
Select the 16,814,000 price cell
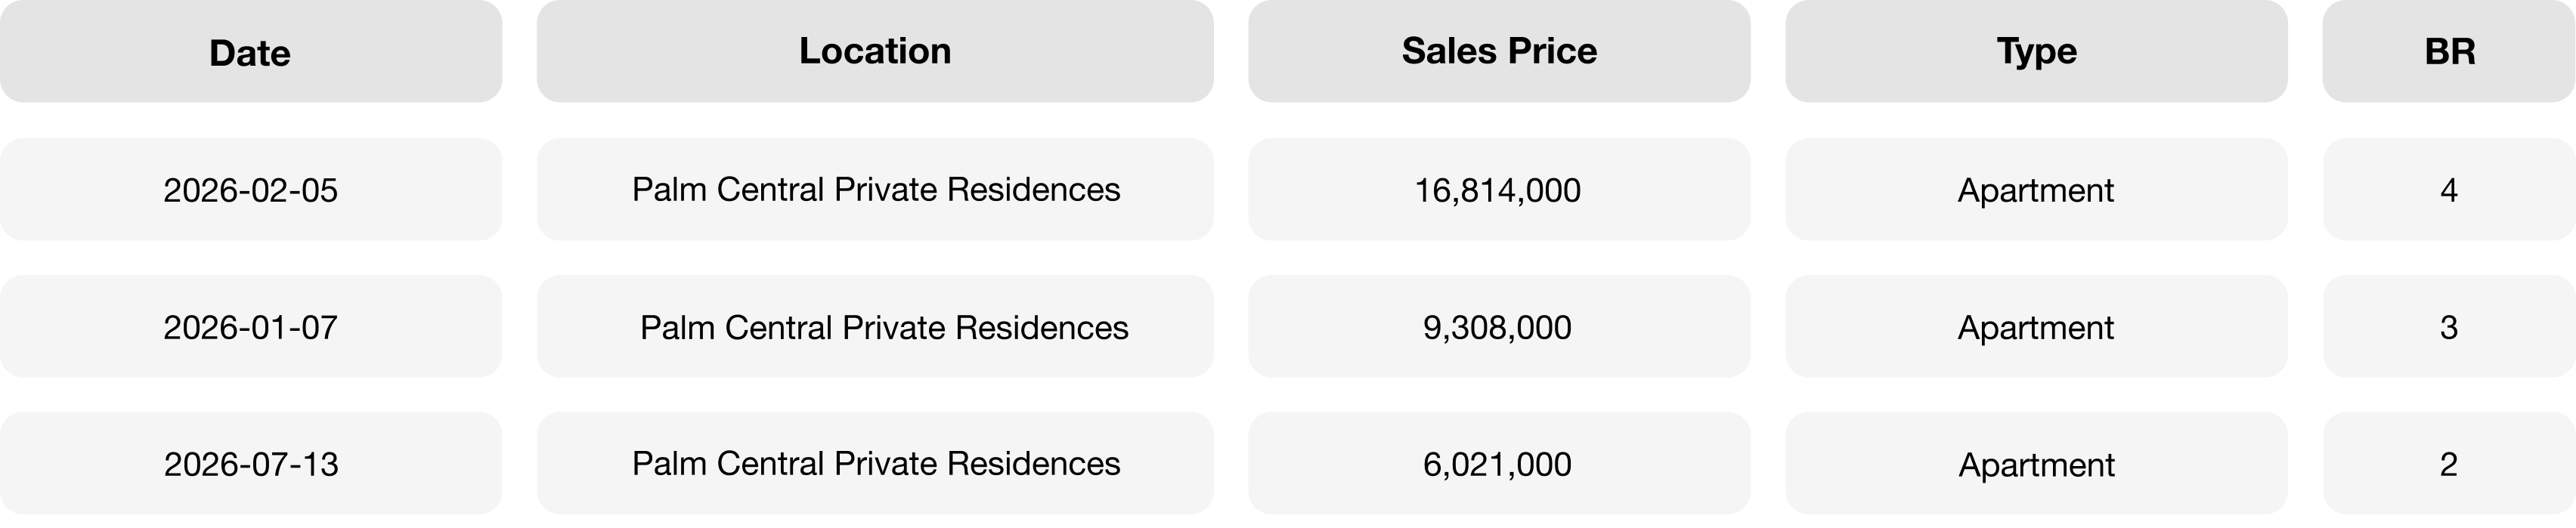pos(1499,189)
